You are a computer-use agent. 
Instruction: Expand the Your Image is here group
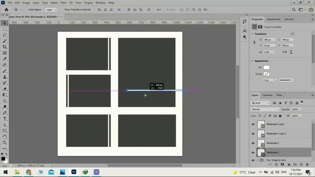pos(258,160)
